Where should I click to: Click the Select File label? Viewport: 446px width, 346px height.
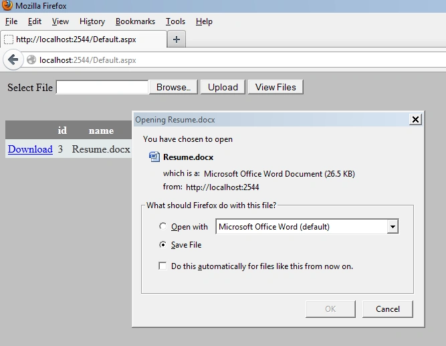[30, 88]
